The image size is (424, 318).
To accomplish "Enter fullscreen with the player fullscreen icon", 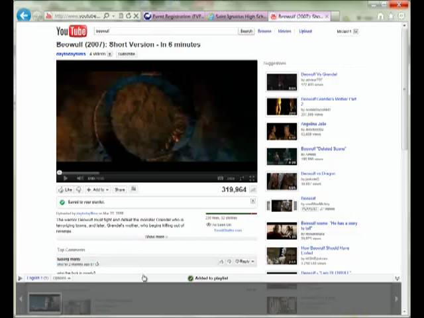I will [252, 178].
